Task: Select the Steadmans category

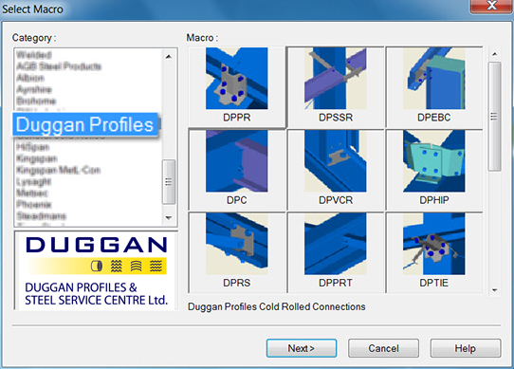Action: pyautogui.click(x=42, y=216)
